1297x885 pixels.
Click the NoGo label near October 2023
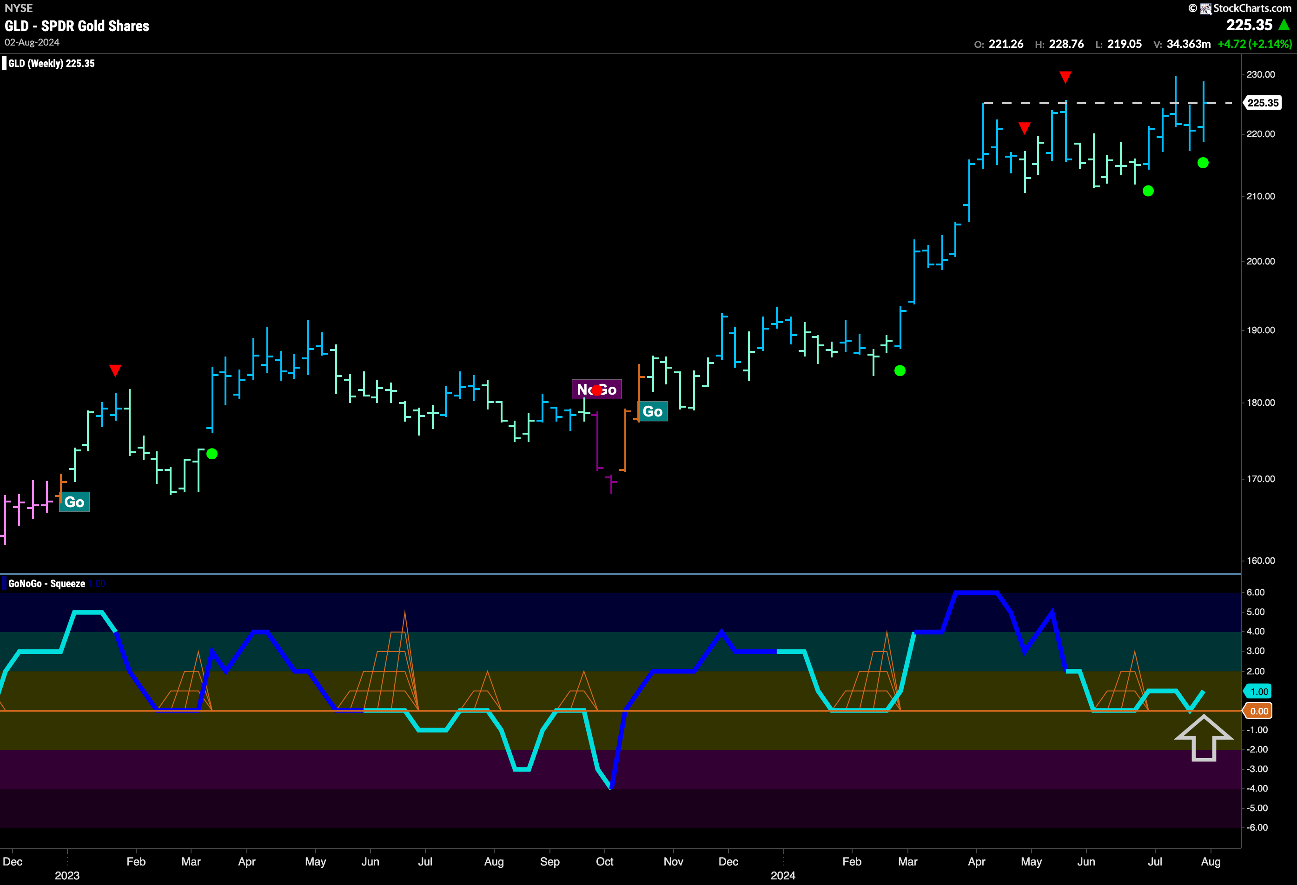coord(596,390)
